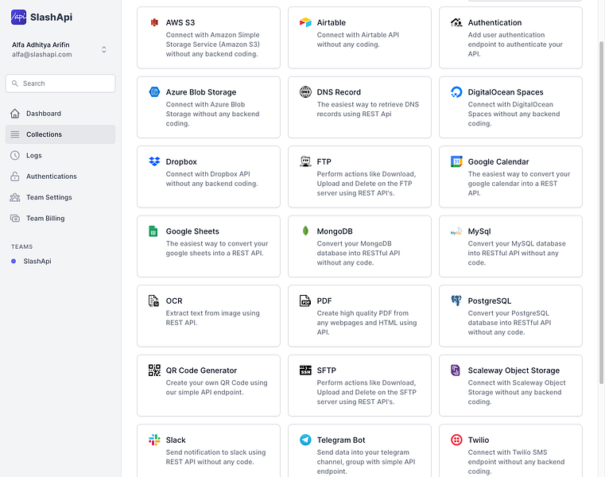Click the email alfa@slashapi.com
Screen dimensions: 605x477
click(41, 54)
